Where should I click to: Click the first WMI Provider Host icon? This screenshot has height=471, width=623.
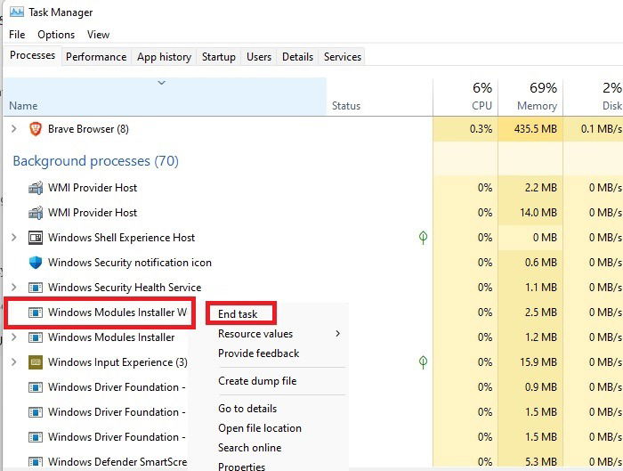(36, 188)
